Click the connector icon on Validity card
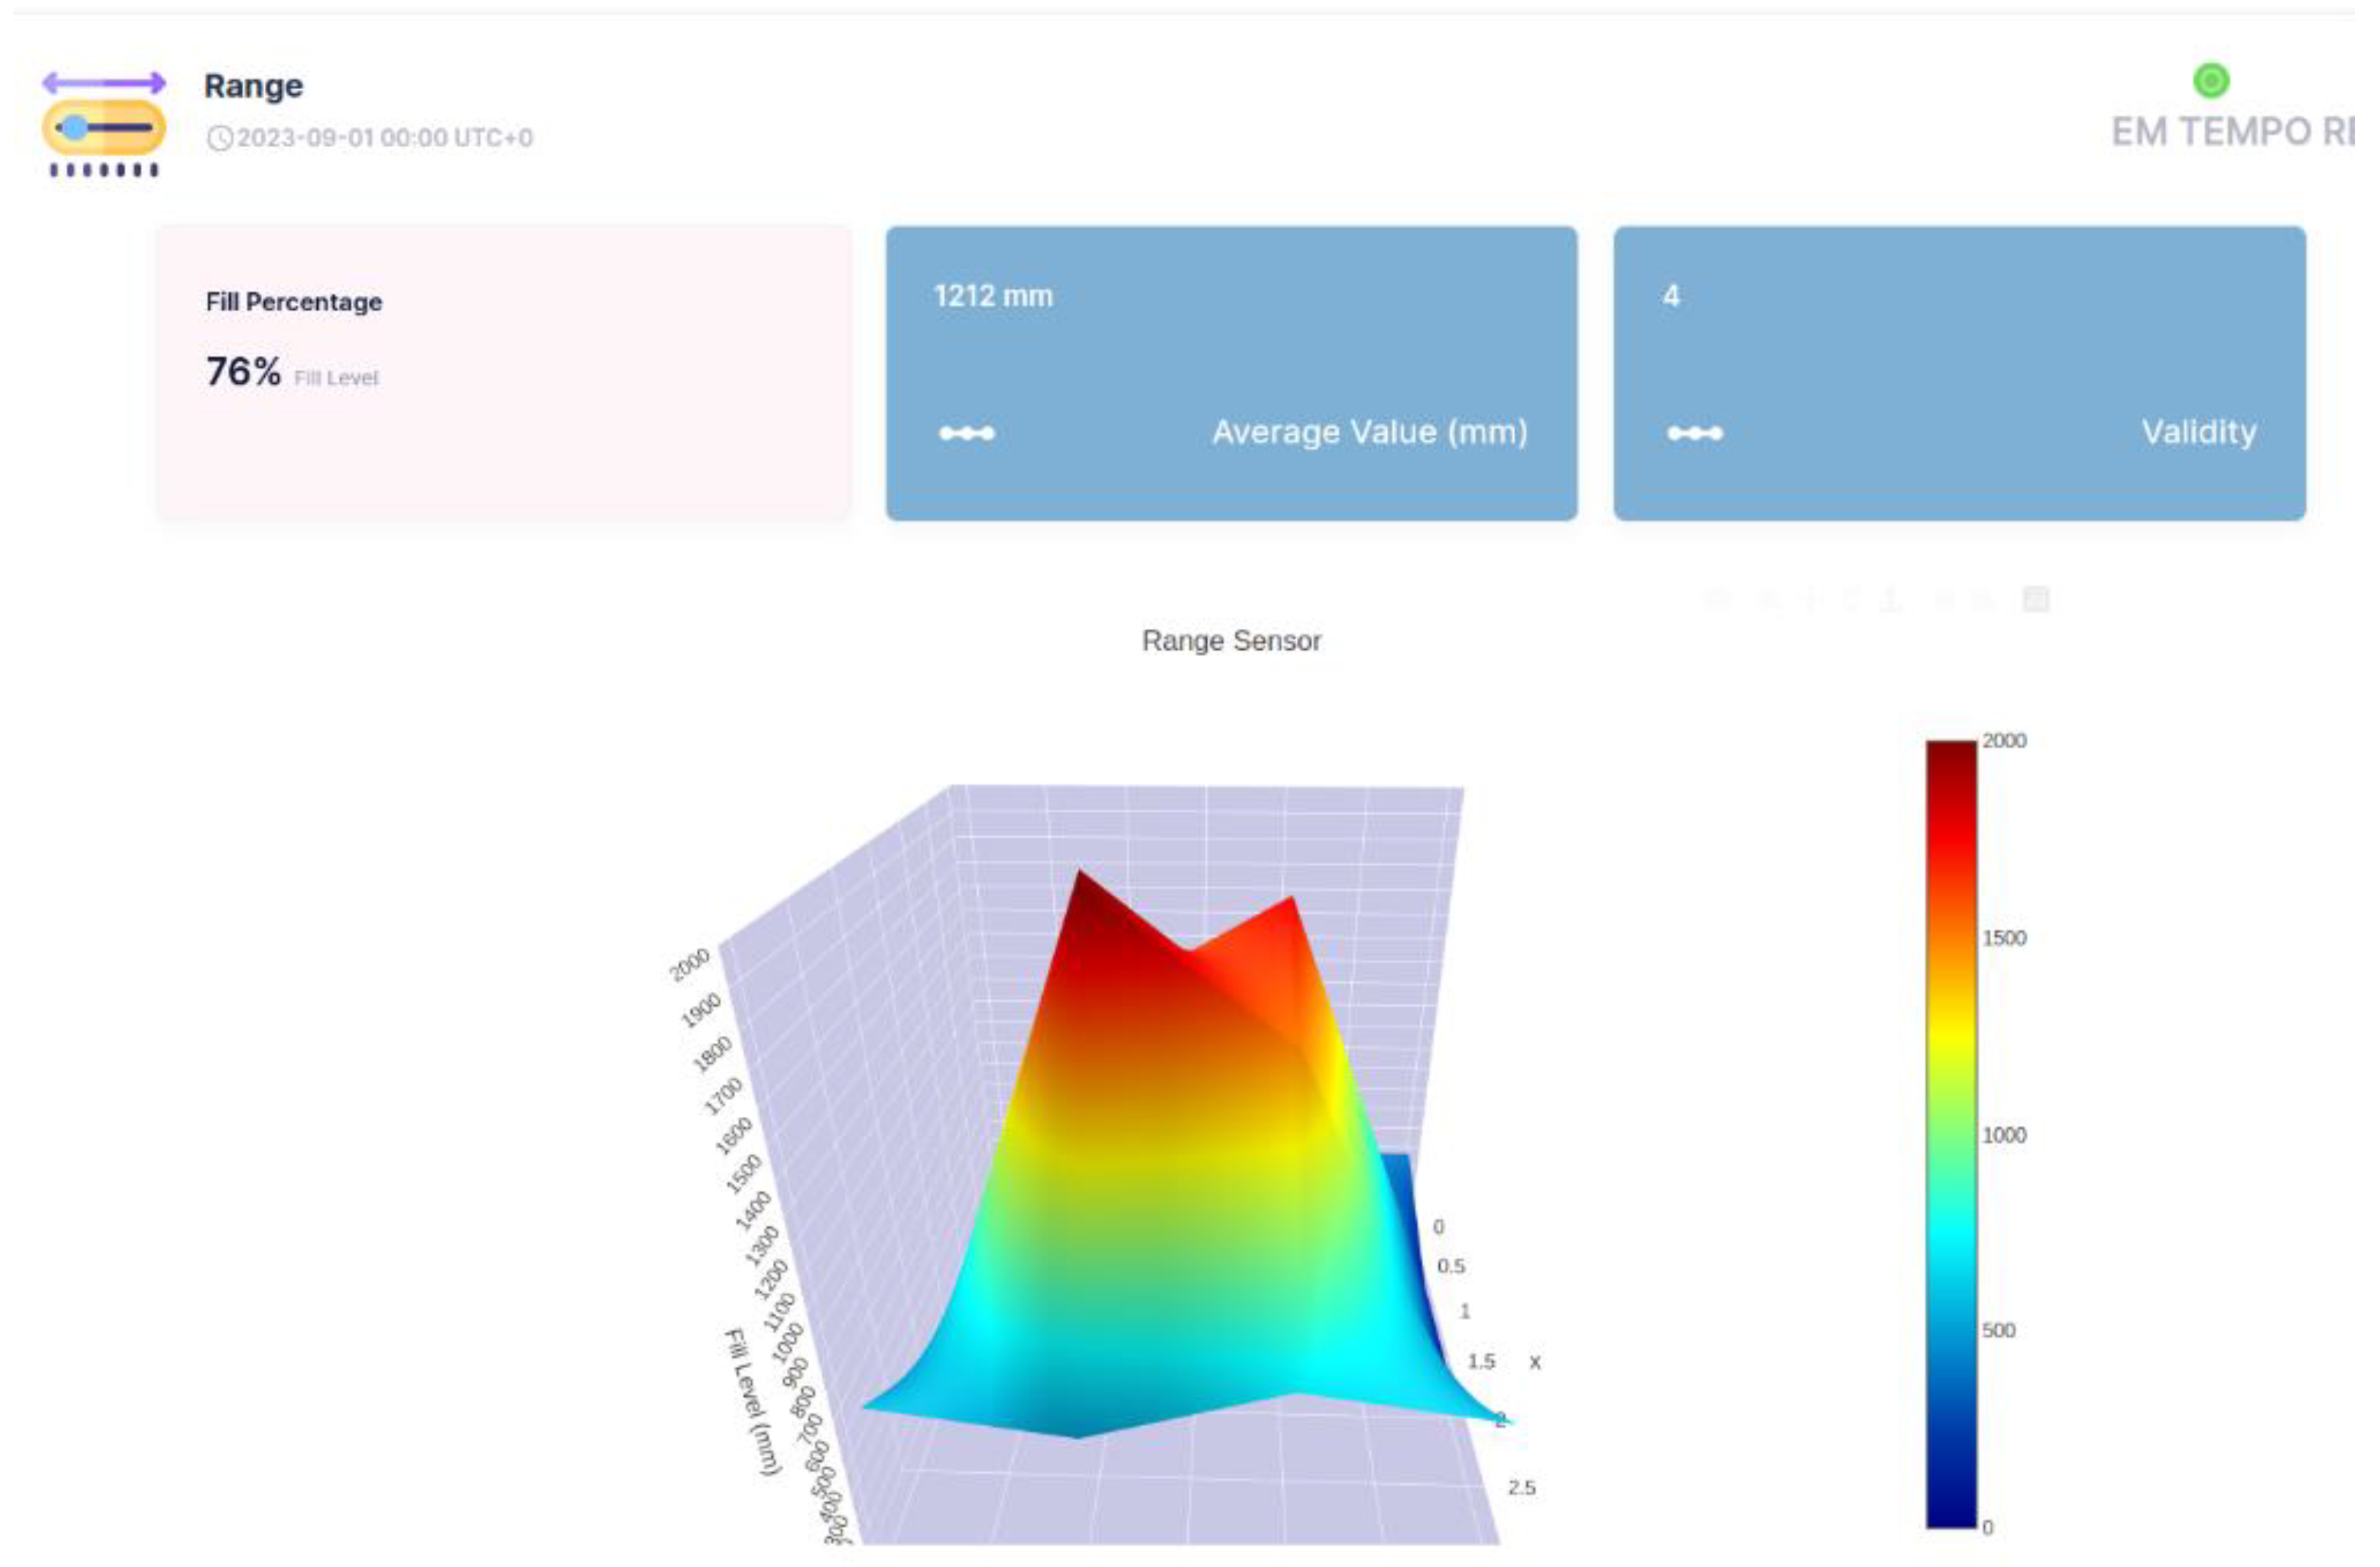This screenshot has height=1567, width=2380. pos(1697,432)
